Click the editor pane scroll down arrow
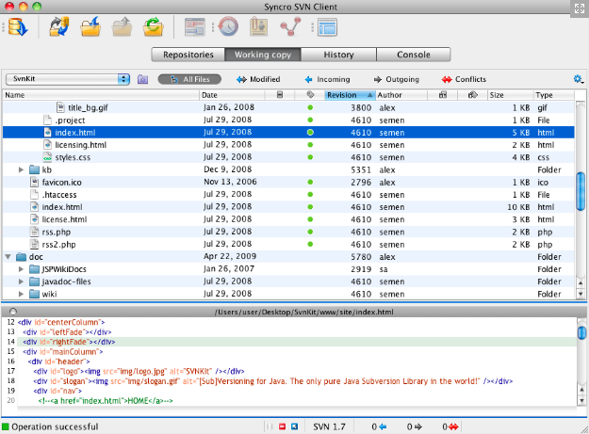 click(581, 401)
